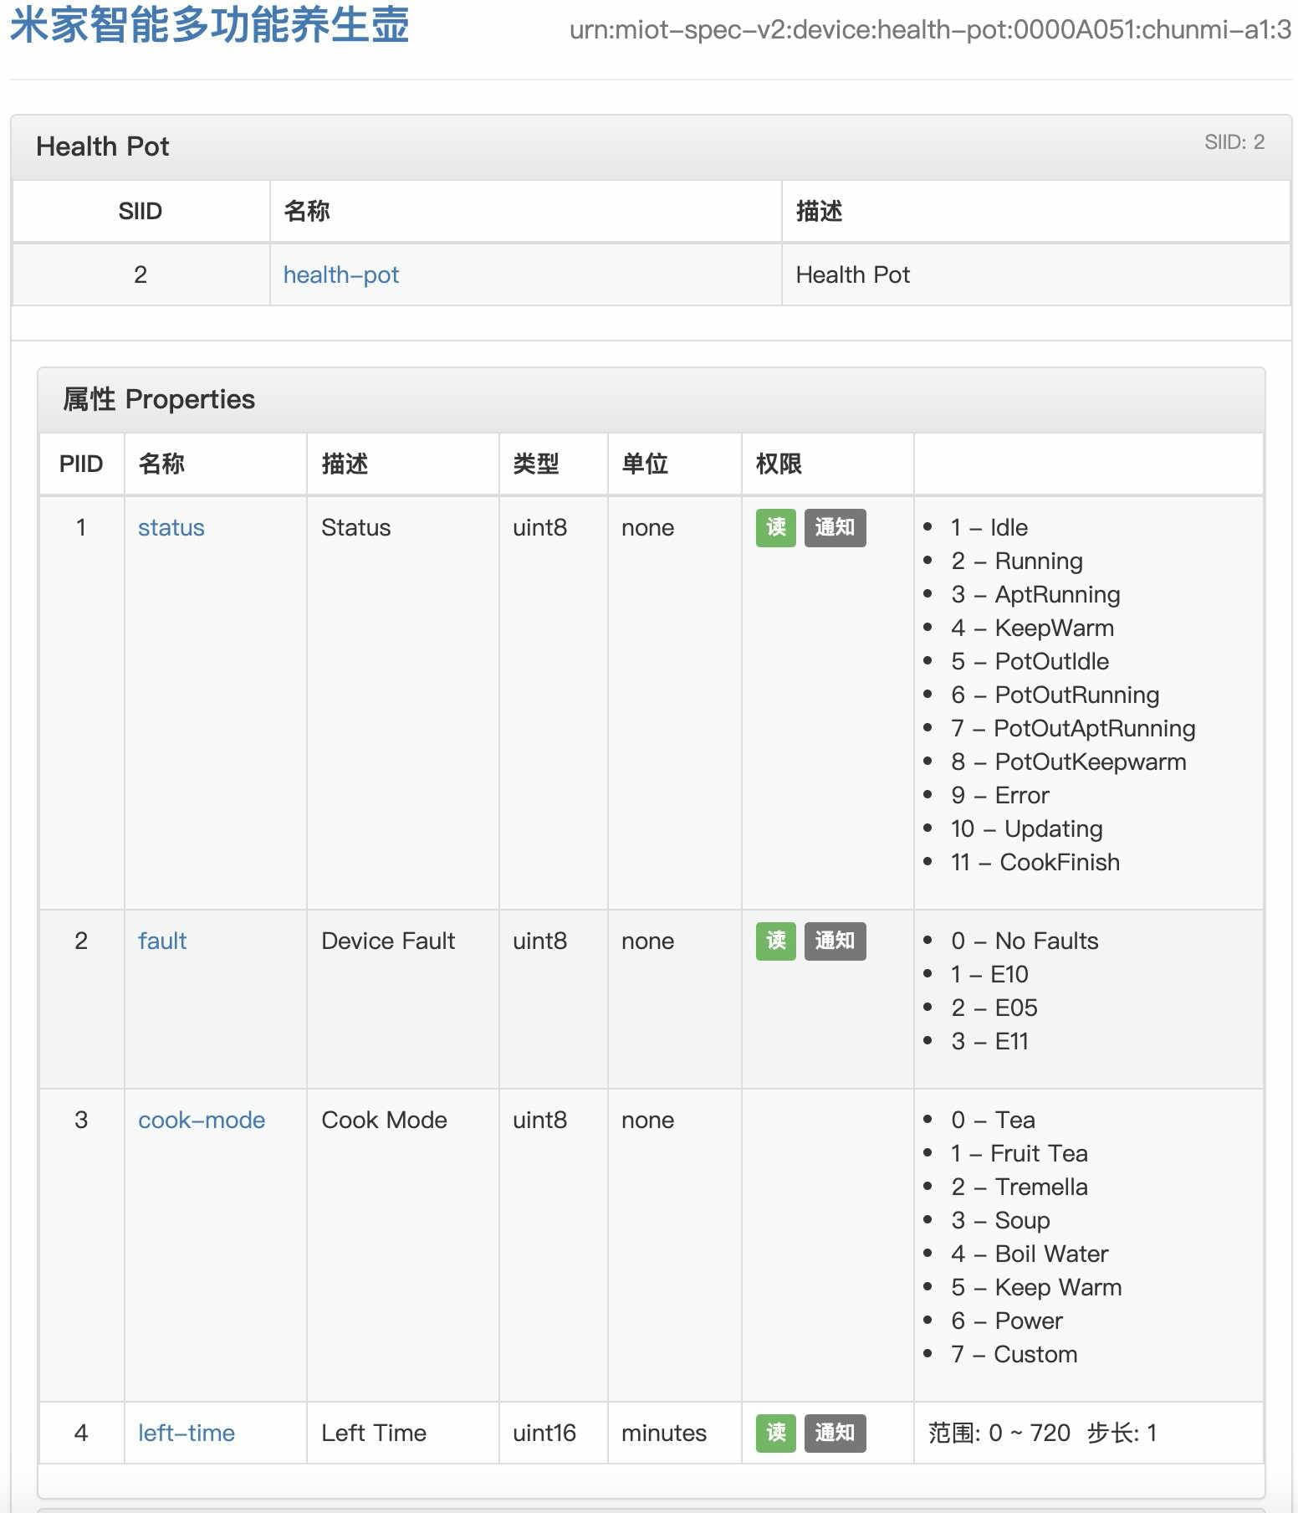This screenshot has height=1513, width=1298.
Task: Click the '5 – Keep Warm' cook mode
Action: pyautogui.click(x=1036, y=1287)
